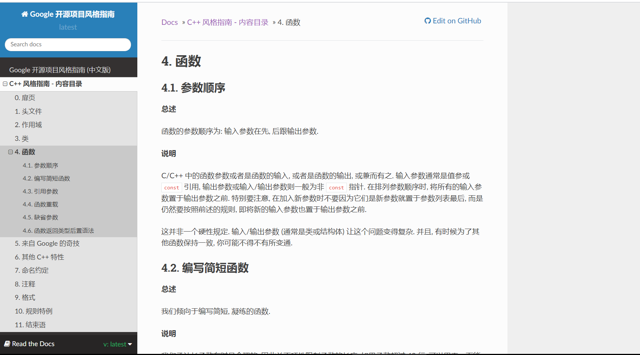Click the 总述 label under 4.2 heading

169,289
